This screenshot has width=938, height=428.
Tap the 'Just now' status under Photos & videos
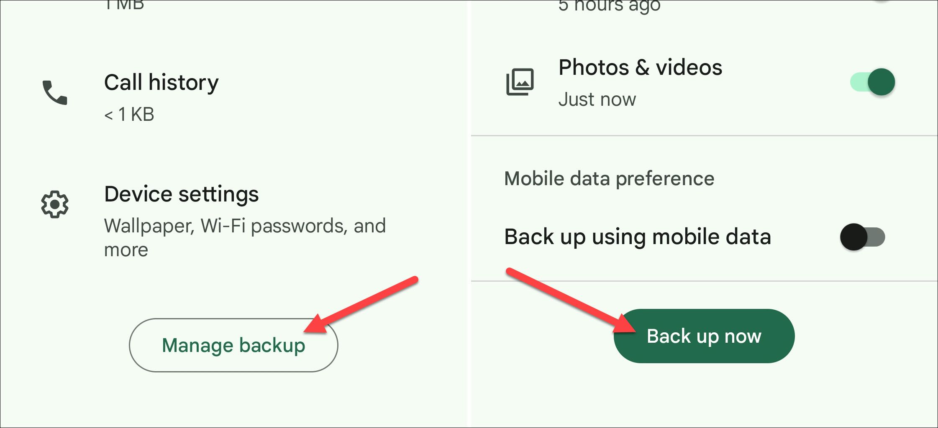(x=597, y=99)
